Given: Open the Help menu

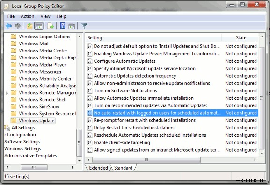Looking at the screenshot, I should coord(61,16).
